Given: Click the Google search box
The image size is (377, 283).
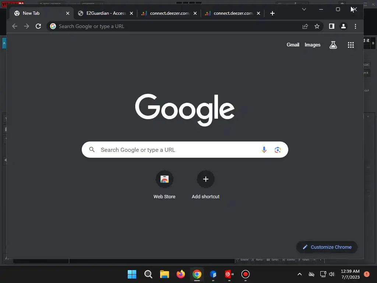Looking at the screenshot, I should (185, 150).
